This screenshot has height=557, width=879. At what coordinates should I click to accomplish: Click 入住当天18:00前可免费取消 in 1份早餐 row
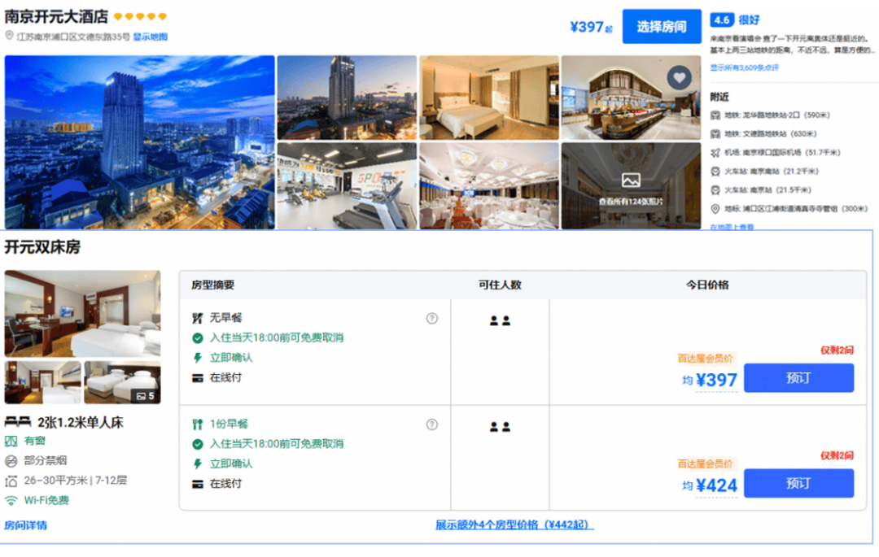tap(277, 444)
